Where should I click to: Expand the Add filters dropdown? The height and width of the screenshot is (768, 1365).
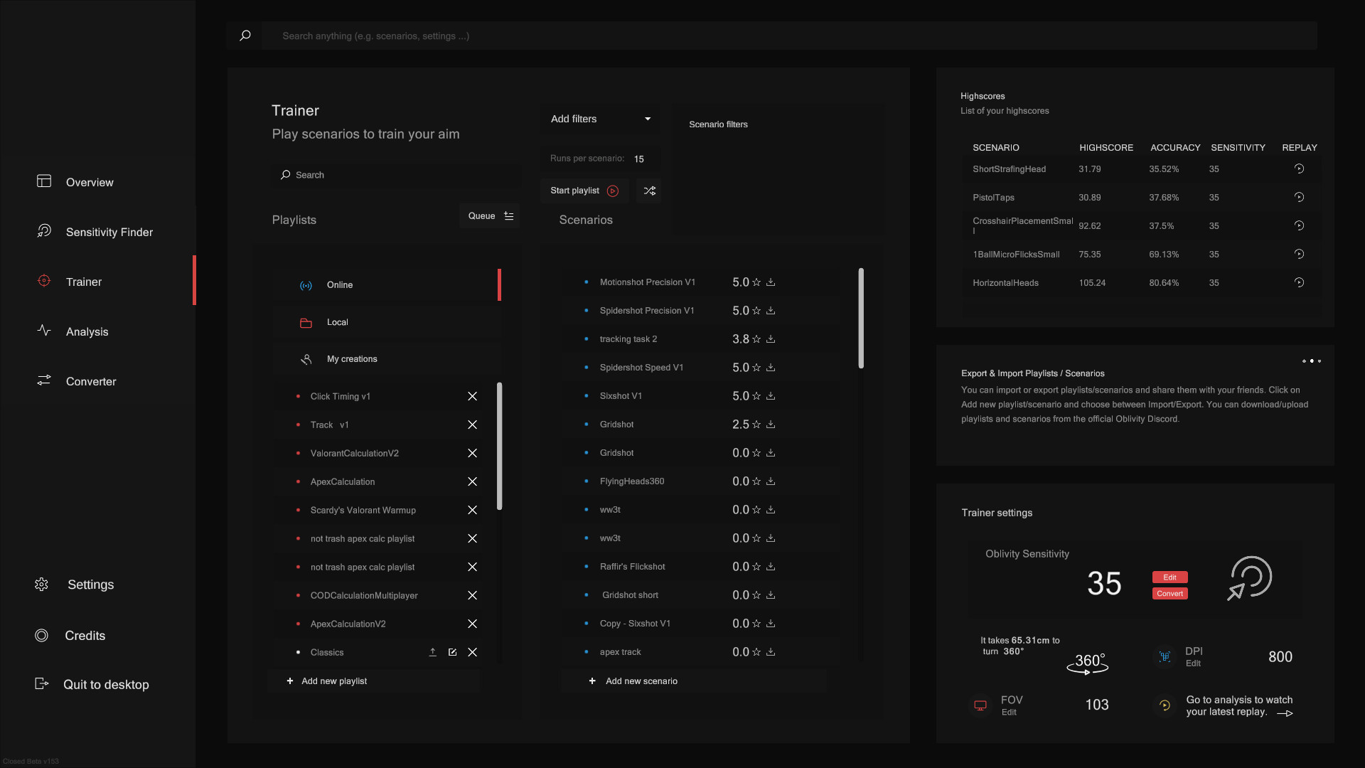pos(599,119)
